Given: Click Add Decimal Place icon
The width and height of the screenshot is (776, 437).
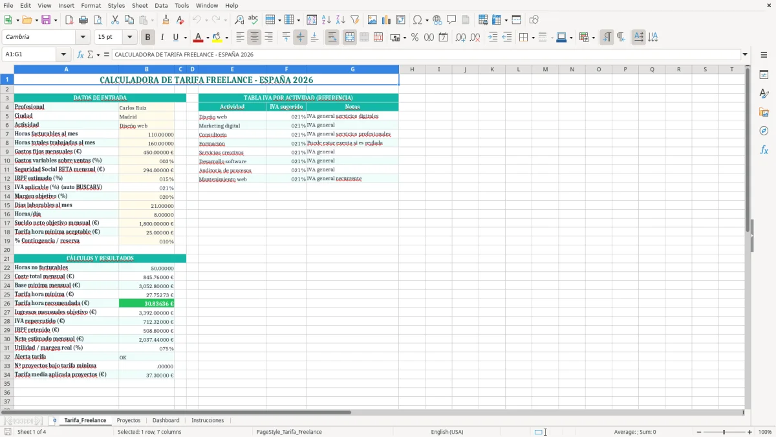Looking at the screenshot, I should coord(460,38).
